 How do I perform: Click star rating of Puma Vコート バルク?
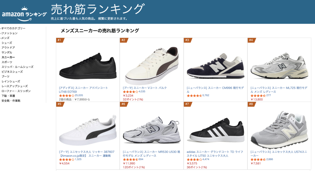coord(130,92)
